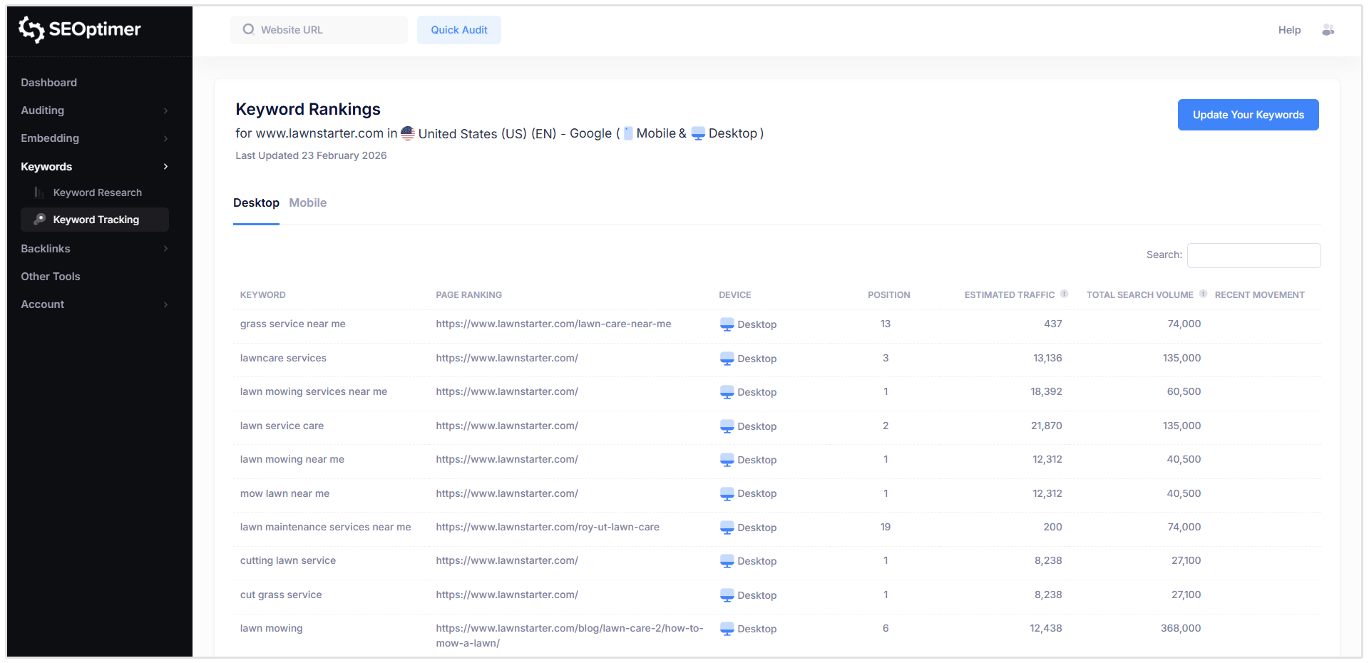Open the lawn-care-near-me page link

coord(553,324)
